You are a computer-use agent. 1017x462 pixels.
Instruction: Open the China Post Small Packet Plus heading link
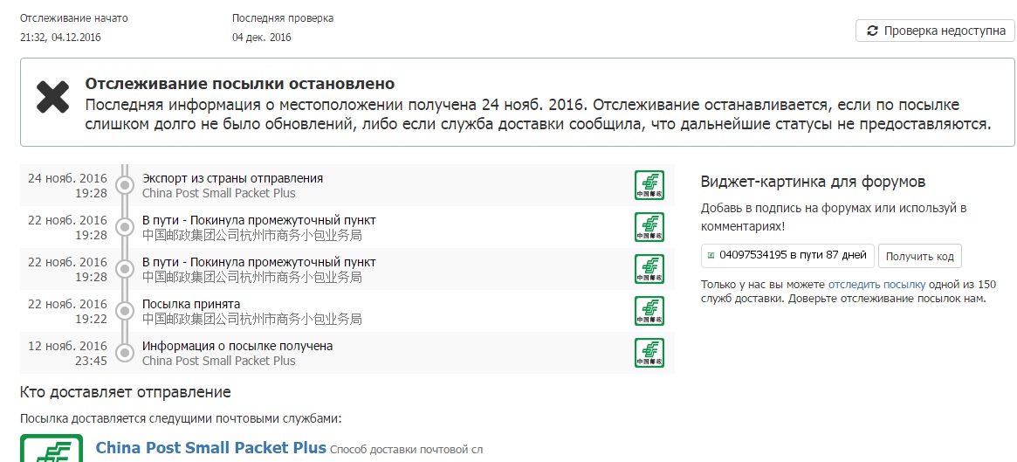(210, 448)
